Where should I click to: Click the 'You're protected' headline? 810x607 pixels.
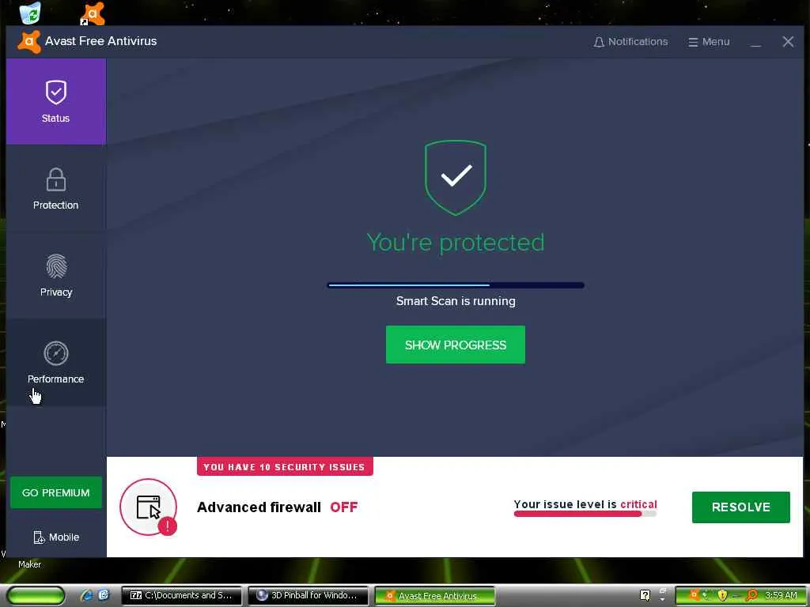[x=456, y=242]
